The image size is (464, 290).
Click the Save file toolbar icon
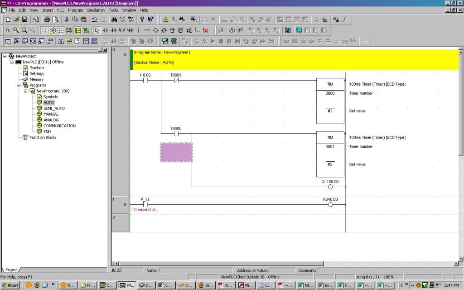25,19
